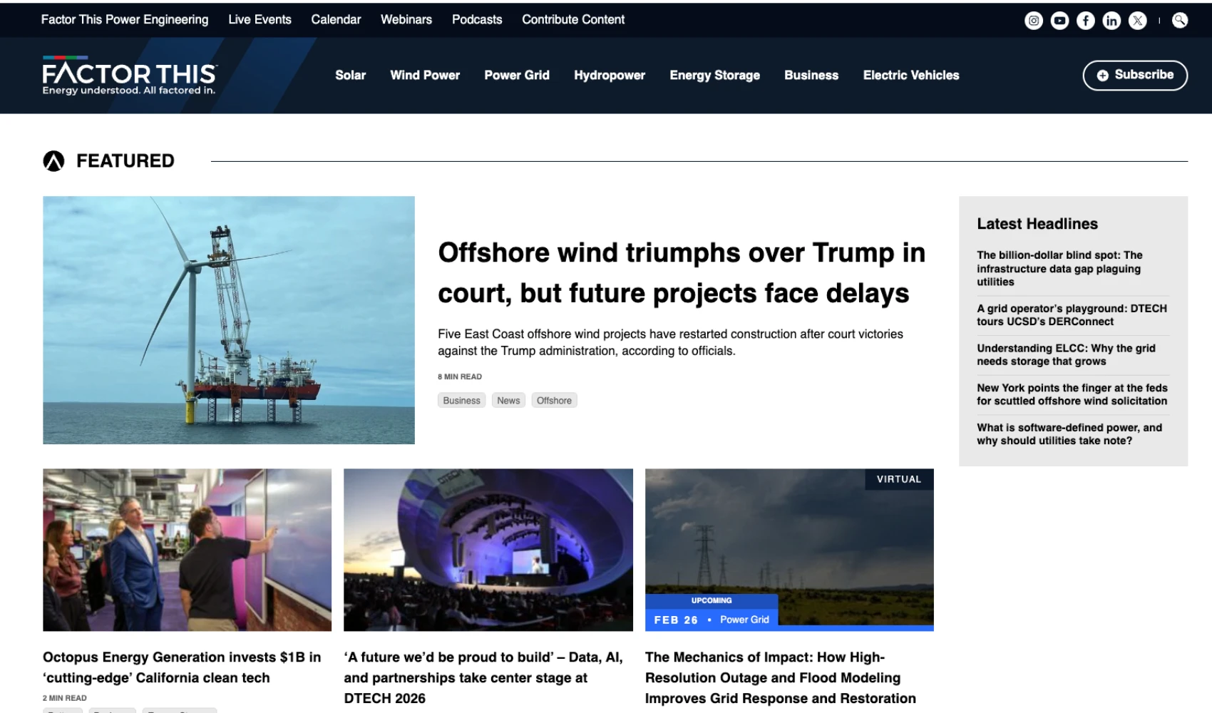This screenshot has height=713, width=1212.
Task: Select the Hydropower nav entry
Action: click(x=610, y=75)
